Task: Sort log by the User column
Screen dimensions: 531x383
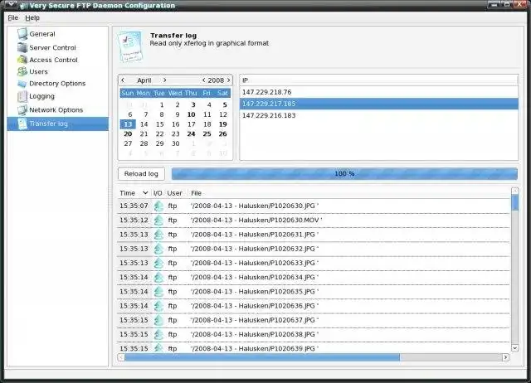Action: point(175,193)
